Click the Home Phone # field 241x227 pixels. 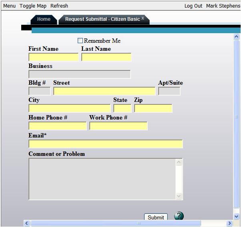click(58, 126)
